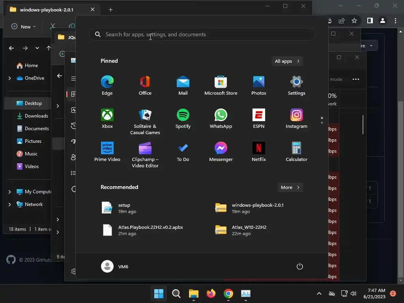Click More in the Recommended section
404x303 pixels.
290,187
